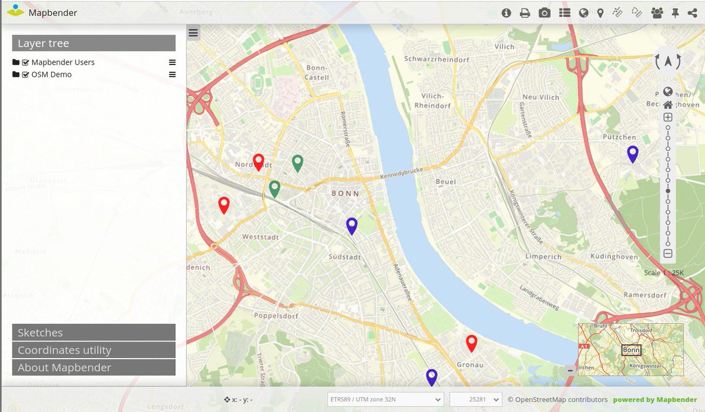Select Mapbender Users layer name

pos(63,62)
